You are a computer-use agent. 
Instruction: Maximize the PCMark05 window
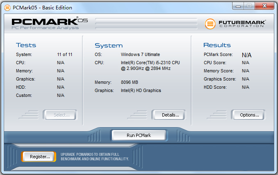click(x=250, y=6)
